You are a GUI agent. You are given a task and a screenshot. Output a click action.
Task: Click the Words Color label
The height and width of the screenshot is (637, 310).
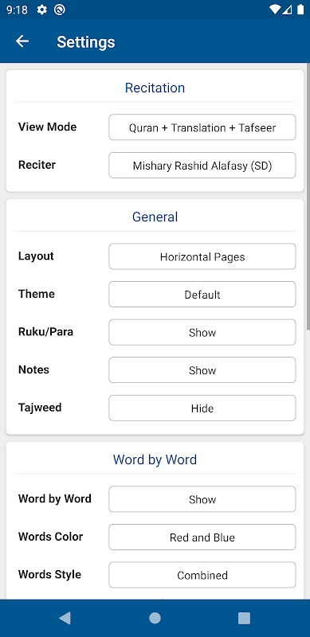pos(50,537)
